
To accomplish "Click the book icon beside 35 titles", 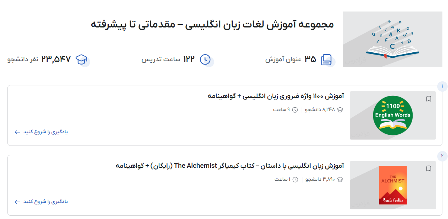I will [x=326, y=59].
